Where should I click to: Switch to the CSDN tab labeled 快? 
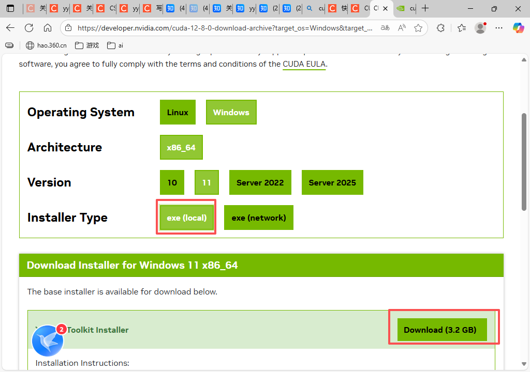tap(338, 8)
